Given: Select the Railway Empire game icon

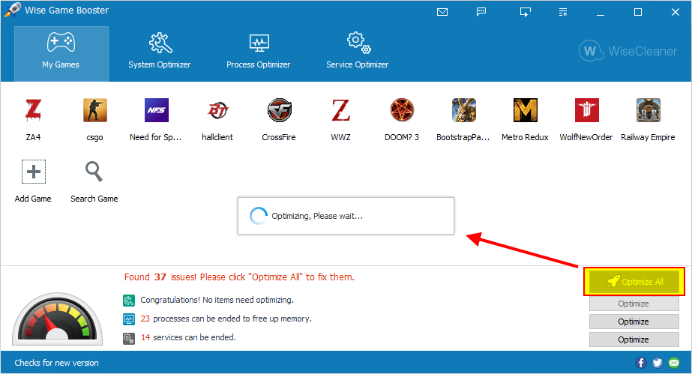Looking at the screenshot, I should click(x=648, y=110).
